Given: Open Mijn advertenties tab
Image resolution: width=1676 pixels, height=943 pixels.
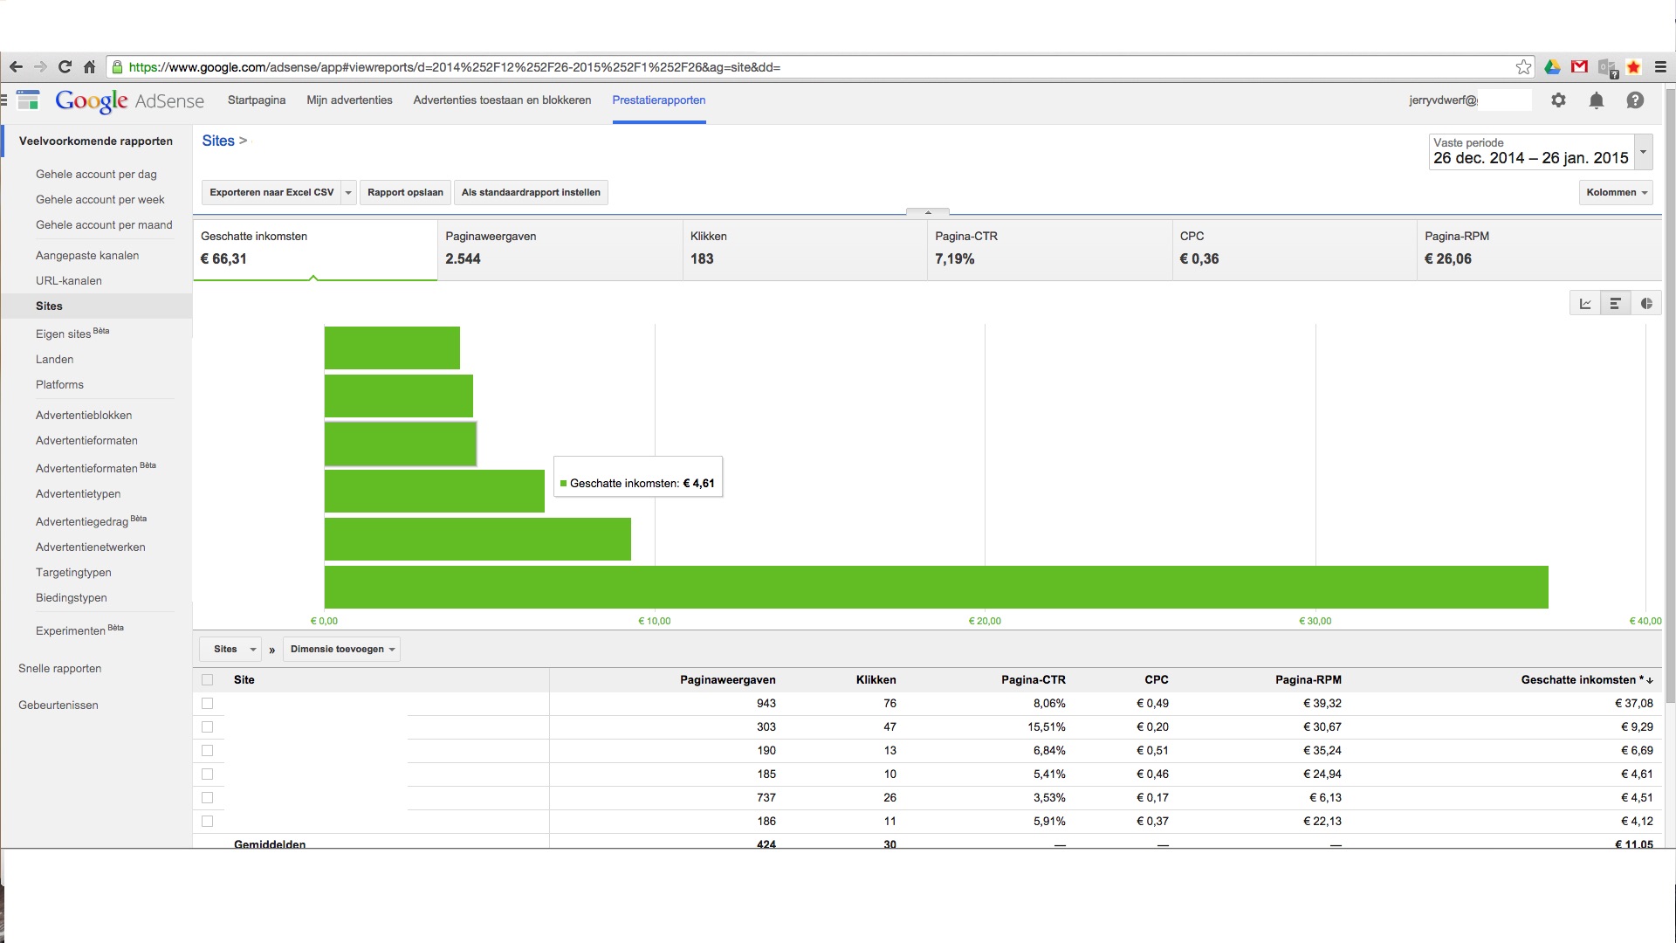Looking at the screenshot, I should click(x=349, y=100).
